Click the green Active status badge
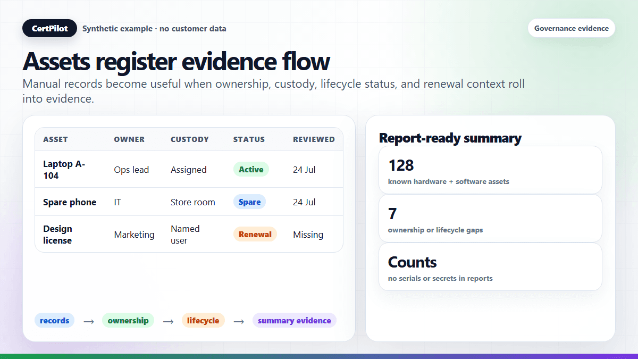 [251, 170]
